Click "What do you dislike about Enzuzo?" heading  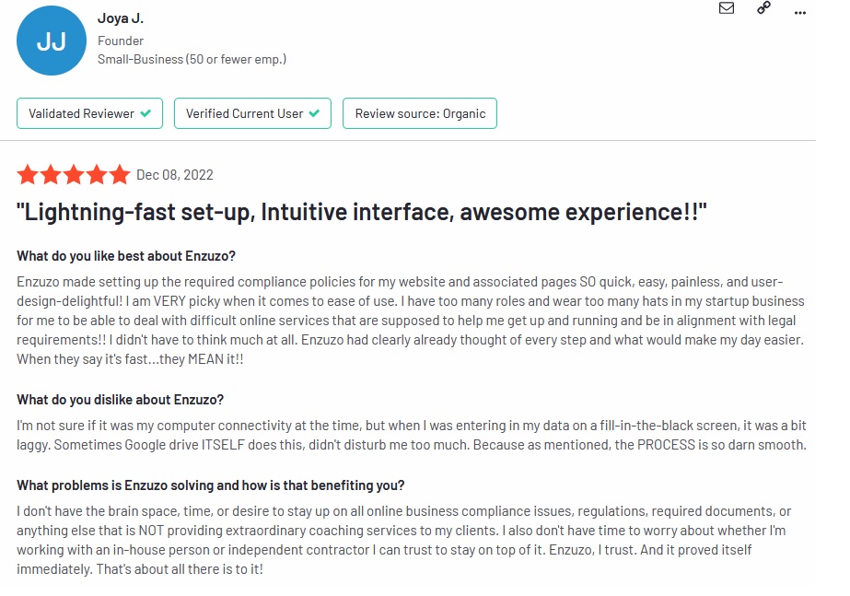click(x=121, y=400)
